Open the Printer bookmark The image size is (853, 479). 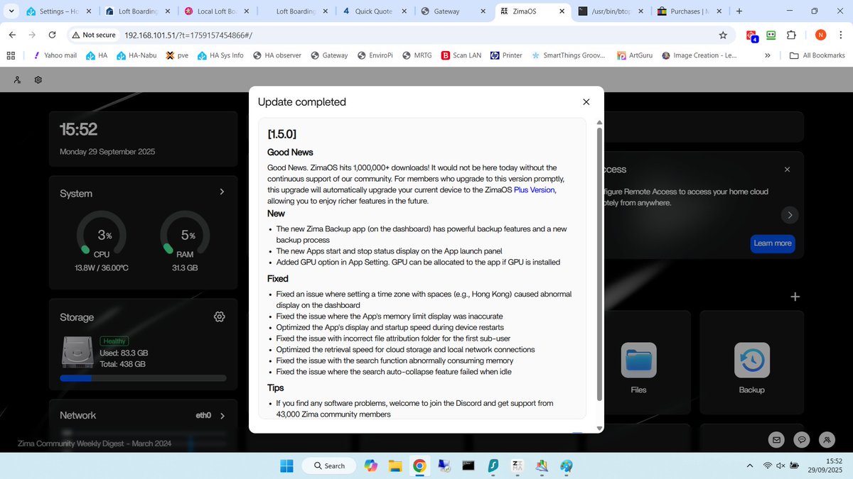pos(506,55)
